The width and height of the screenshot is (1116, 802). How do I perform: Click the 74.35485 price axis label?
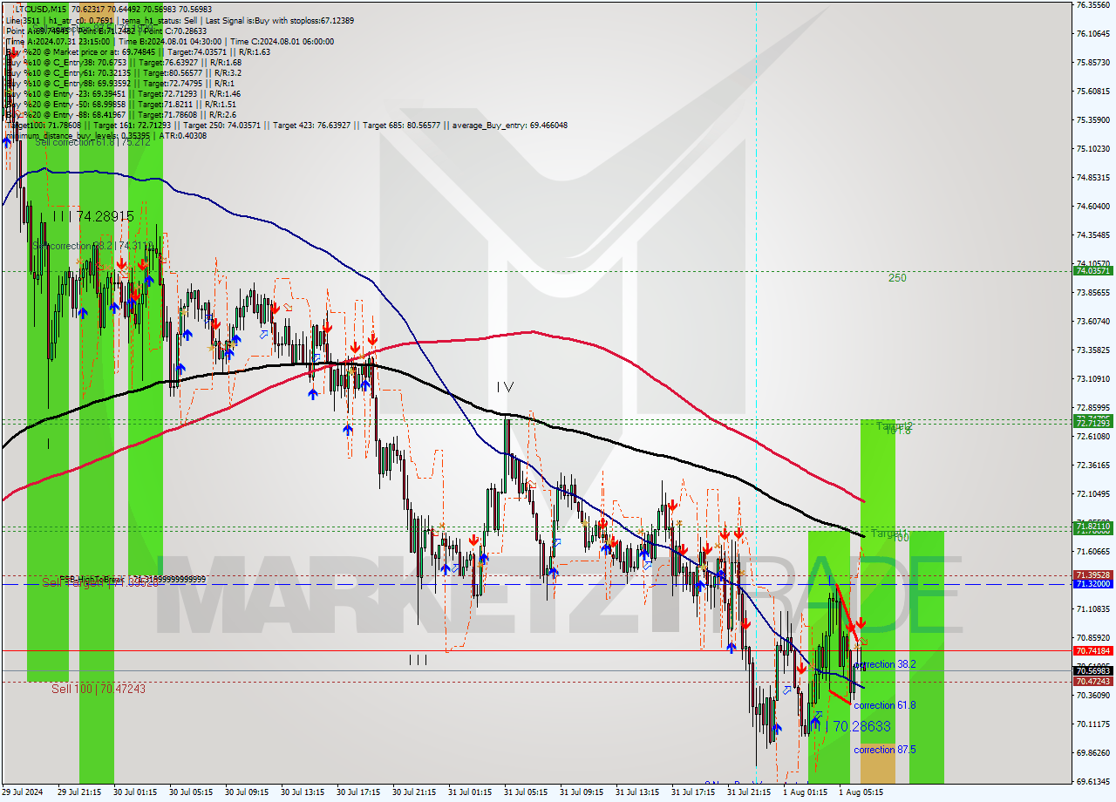1092,234
